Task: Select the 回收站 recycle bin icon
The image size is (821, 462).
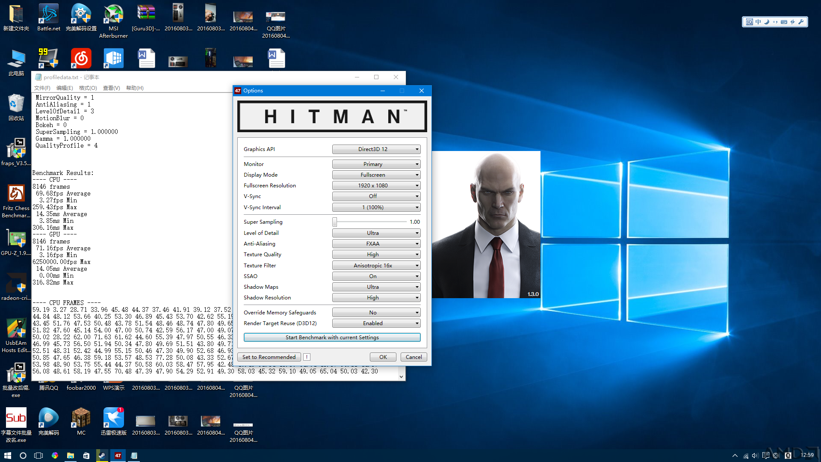Action: click(16, 107)
